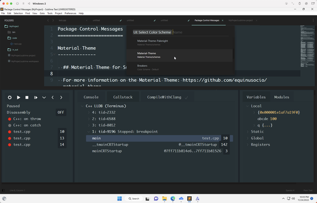Click the abcde 100 variable
Image resolution: width=317 pixels, height=203 pixels.
(267, 119)
